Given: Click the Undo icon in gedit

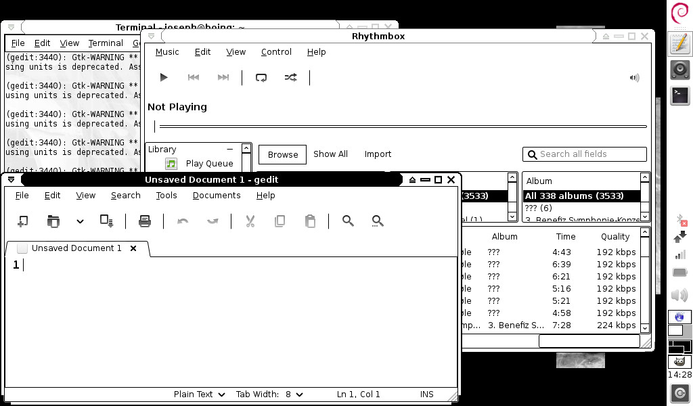Looking at the screenshot, I should click(x=183, y=221).
